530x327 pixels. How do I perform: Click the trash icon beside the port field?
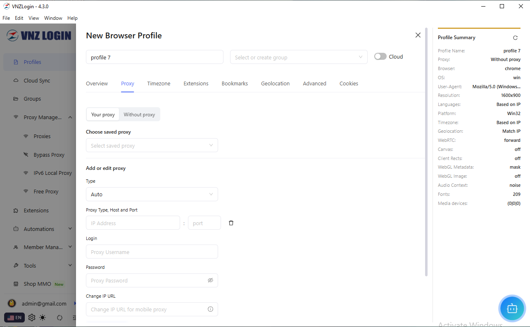[231, 223]
